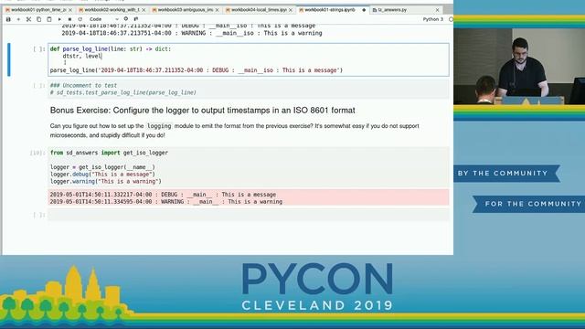Click the Bonus Exercise heading
This screenshot has height=329, width=585.
(x=203, y=111)
